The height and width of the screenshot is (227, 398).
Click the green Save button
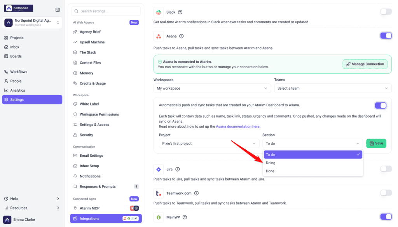pyautogui.click(x=376, y=144)
